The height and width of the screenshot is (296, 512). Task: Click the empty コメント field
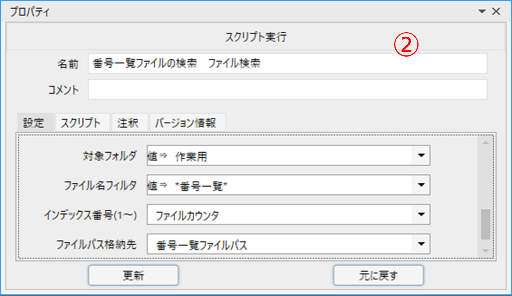(287, 89)
